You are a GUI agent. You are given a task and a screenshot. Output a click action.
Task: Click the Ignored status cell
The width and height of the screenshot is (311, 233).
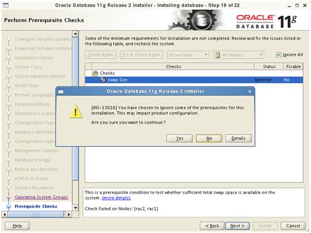pyautogui.click(x=263, y=80)
